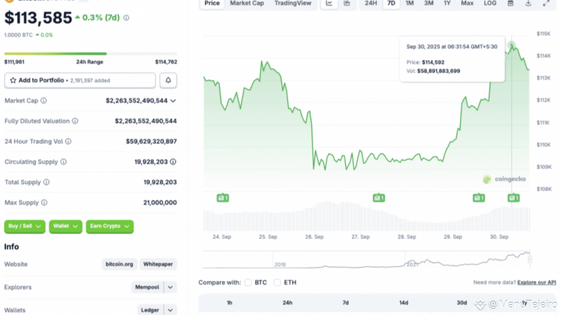Select the 24H time range

371,3
